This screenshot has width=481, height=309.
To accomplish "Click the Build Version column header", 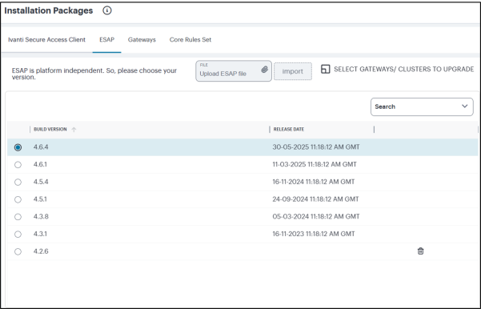I will [50, 129].
